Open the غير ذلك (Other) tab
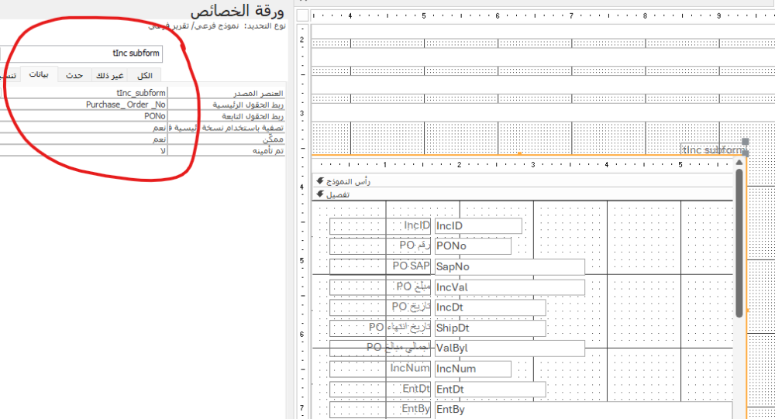Screen dimensions: 775x419 pos(108,75)
